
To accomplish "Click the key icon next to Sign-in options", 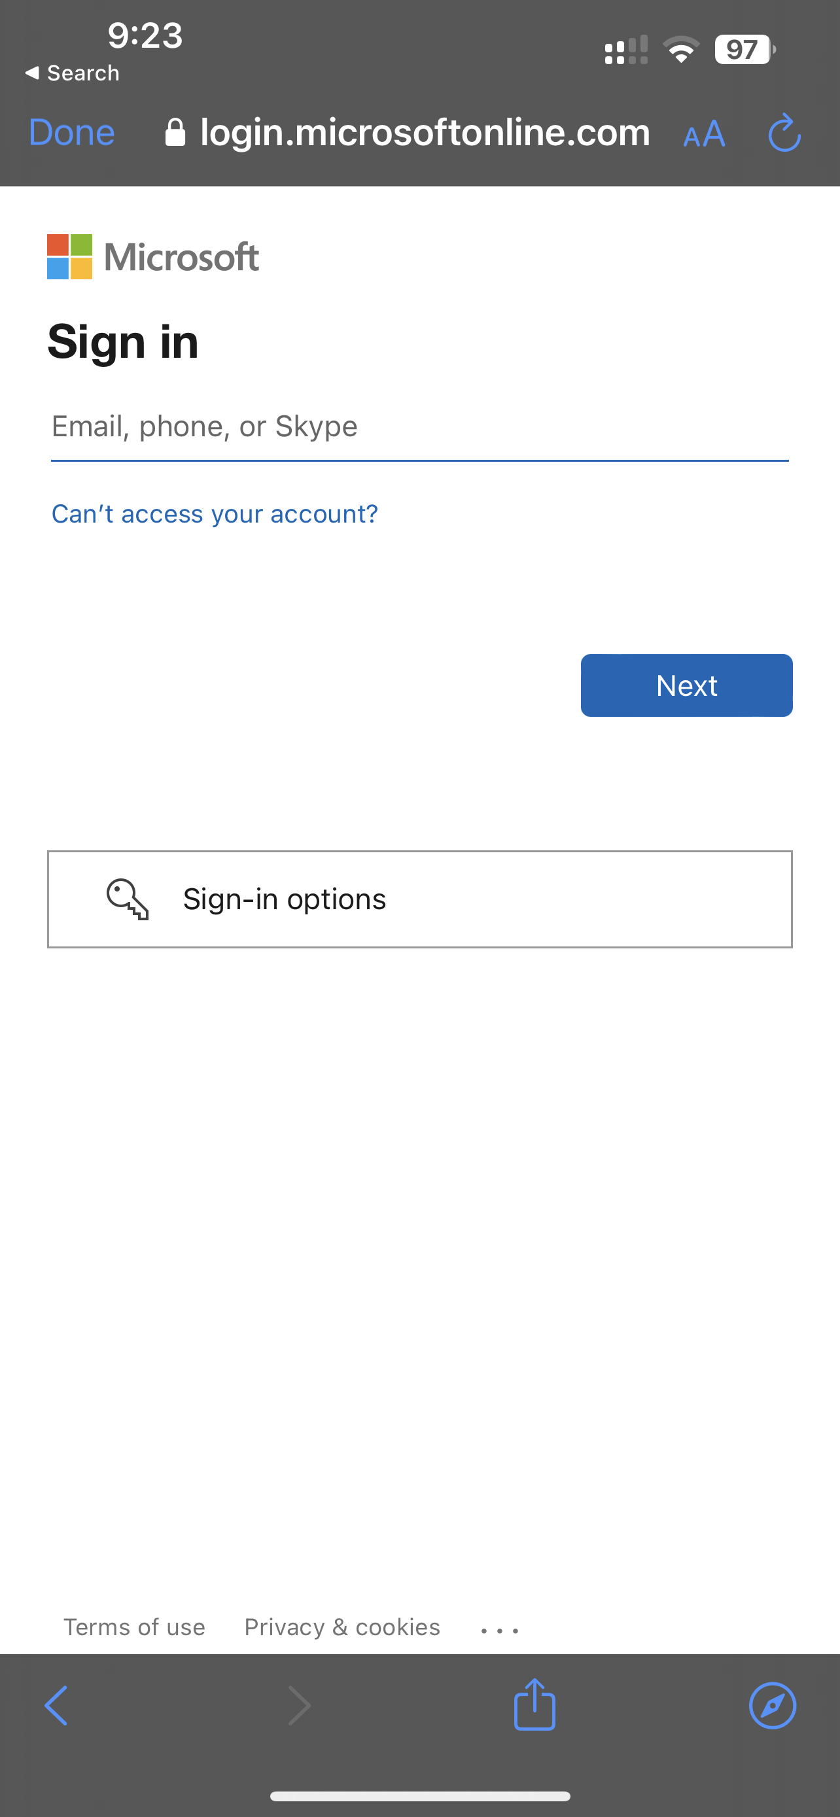I will [x=128, y=899].
